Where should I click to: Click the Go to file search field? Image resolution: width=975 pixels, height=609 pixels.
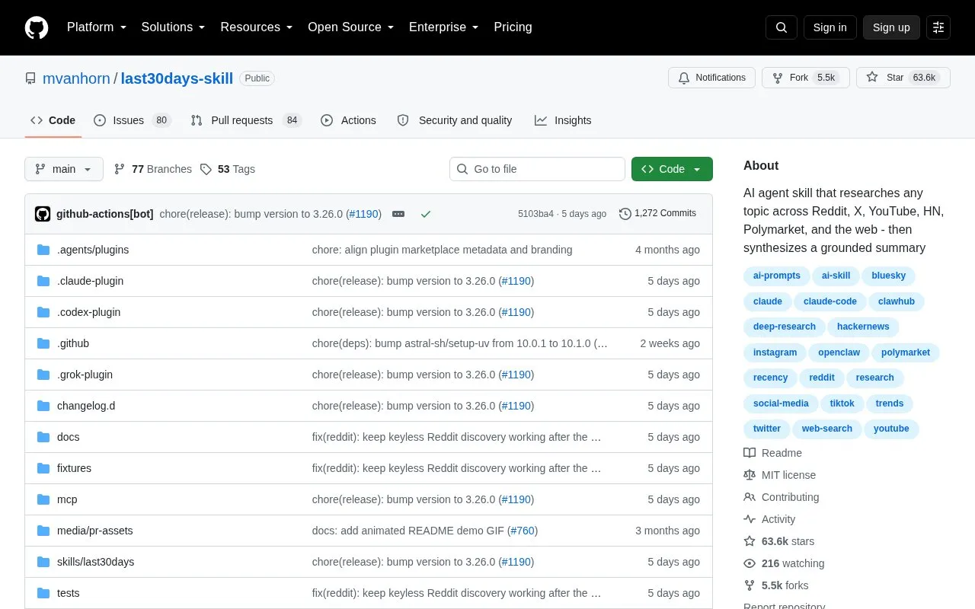(537, 169)
